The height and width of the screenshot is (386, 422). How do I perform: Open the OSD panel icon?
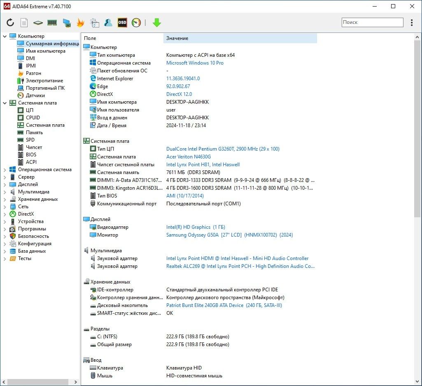122,23
